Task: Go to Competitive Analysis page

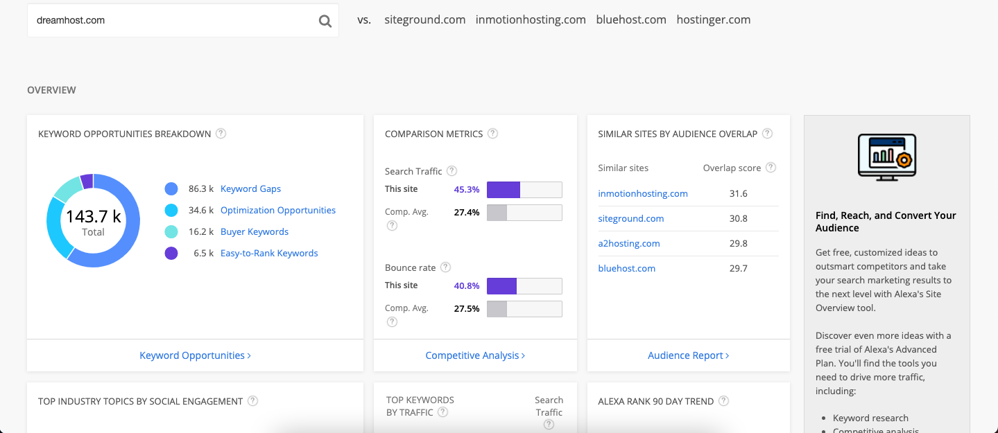Action: point(475,355)
